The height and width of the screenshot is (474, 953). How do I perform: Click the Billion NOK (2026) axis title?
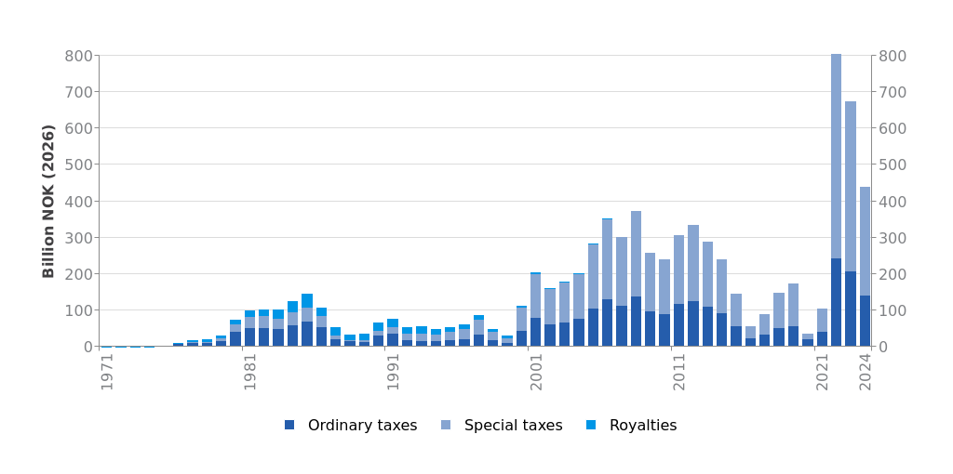(x=49, y=201)
